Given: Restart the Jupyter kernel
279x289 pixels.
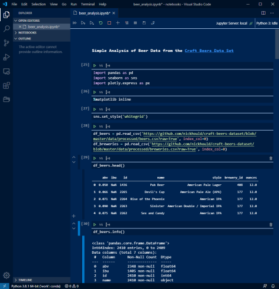Looking at the screenshot, I should [x=100, y=23].
